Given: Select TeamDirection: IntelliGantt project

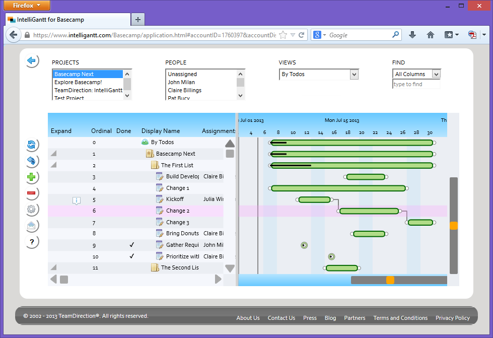Looking at the screenshot, I should click(88, 90).
